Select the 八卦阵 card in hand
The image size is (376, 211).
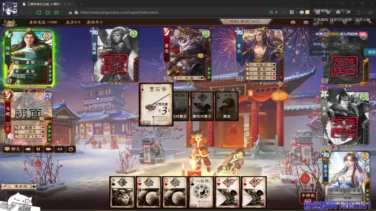point(201,191)
